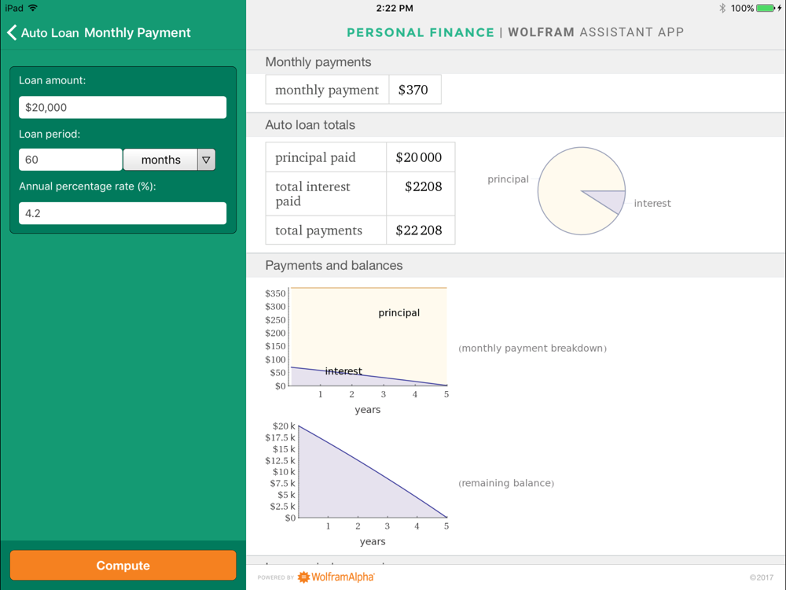The image size is (786, 590).
Task: Tap the Auto Loan Monthly Payment title
Action: pyautogui.click(x=106, y=32)
